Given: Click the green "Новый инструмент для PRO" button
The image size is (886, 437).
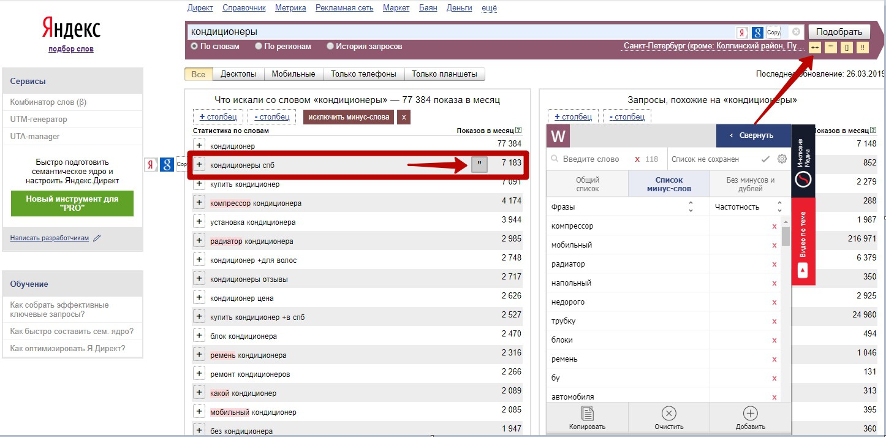Looking at the screenshot, I should pos(72,203).
